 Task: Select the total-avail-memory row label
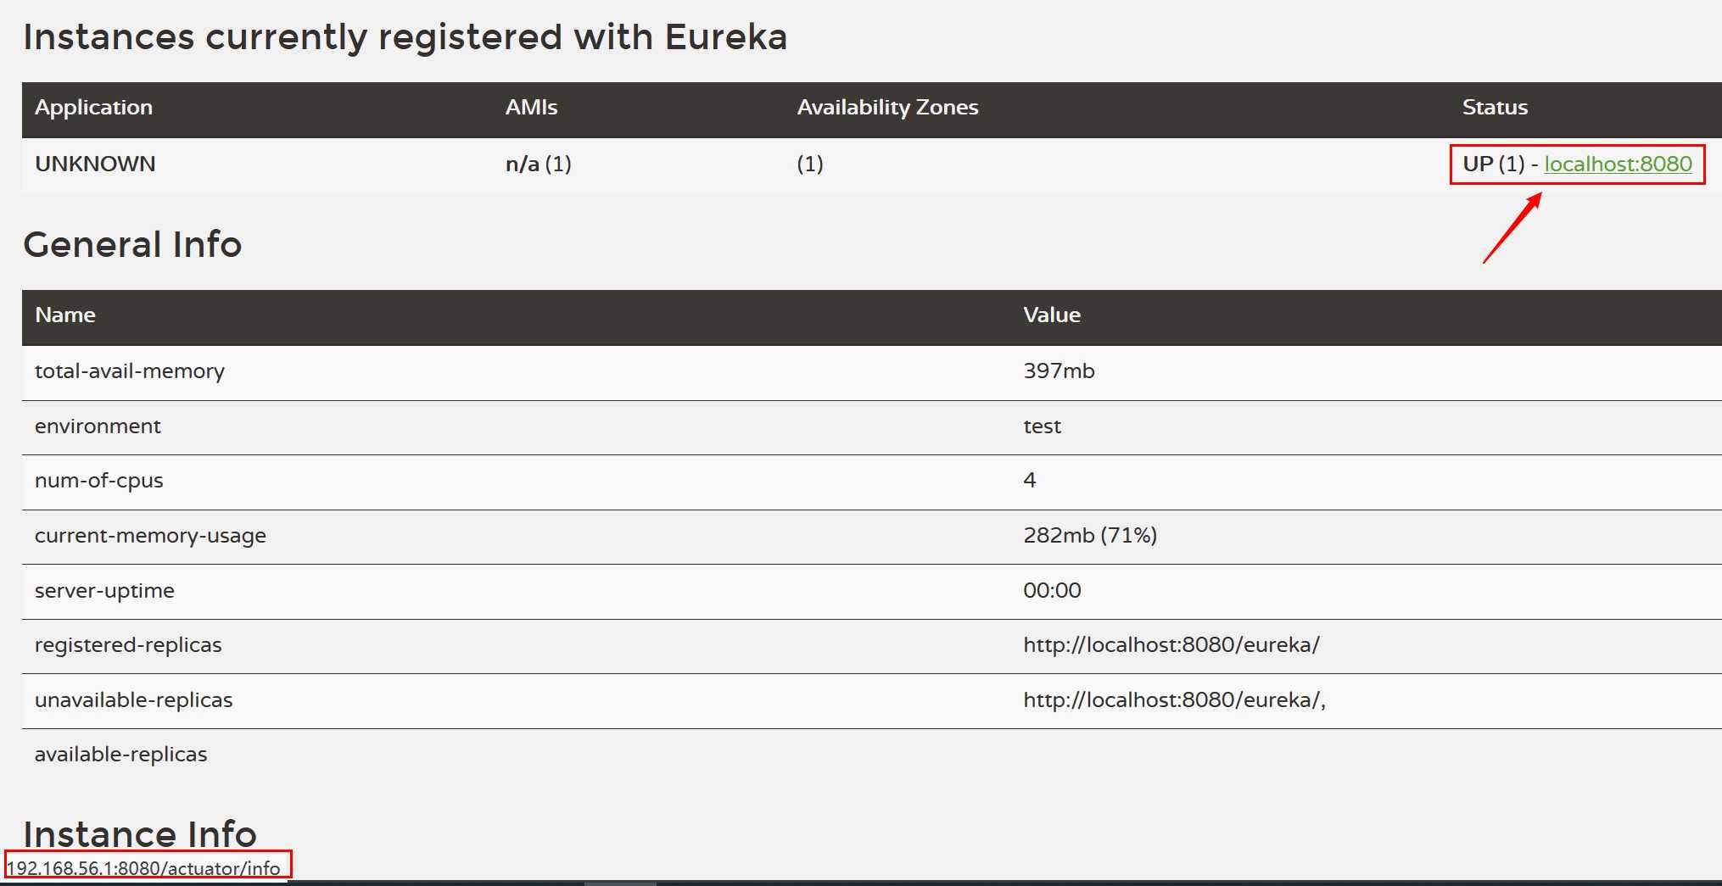coord(130,371)
